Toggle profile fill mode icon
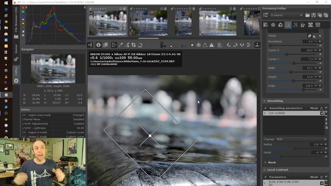 (x=265, y=15)
